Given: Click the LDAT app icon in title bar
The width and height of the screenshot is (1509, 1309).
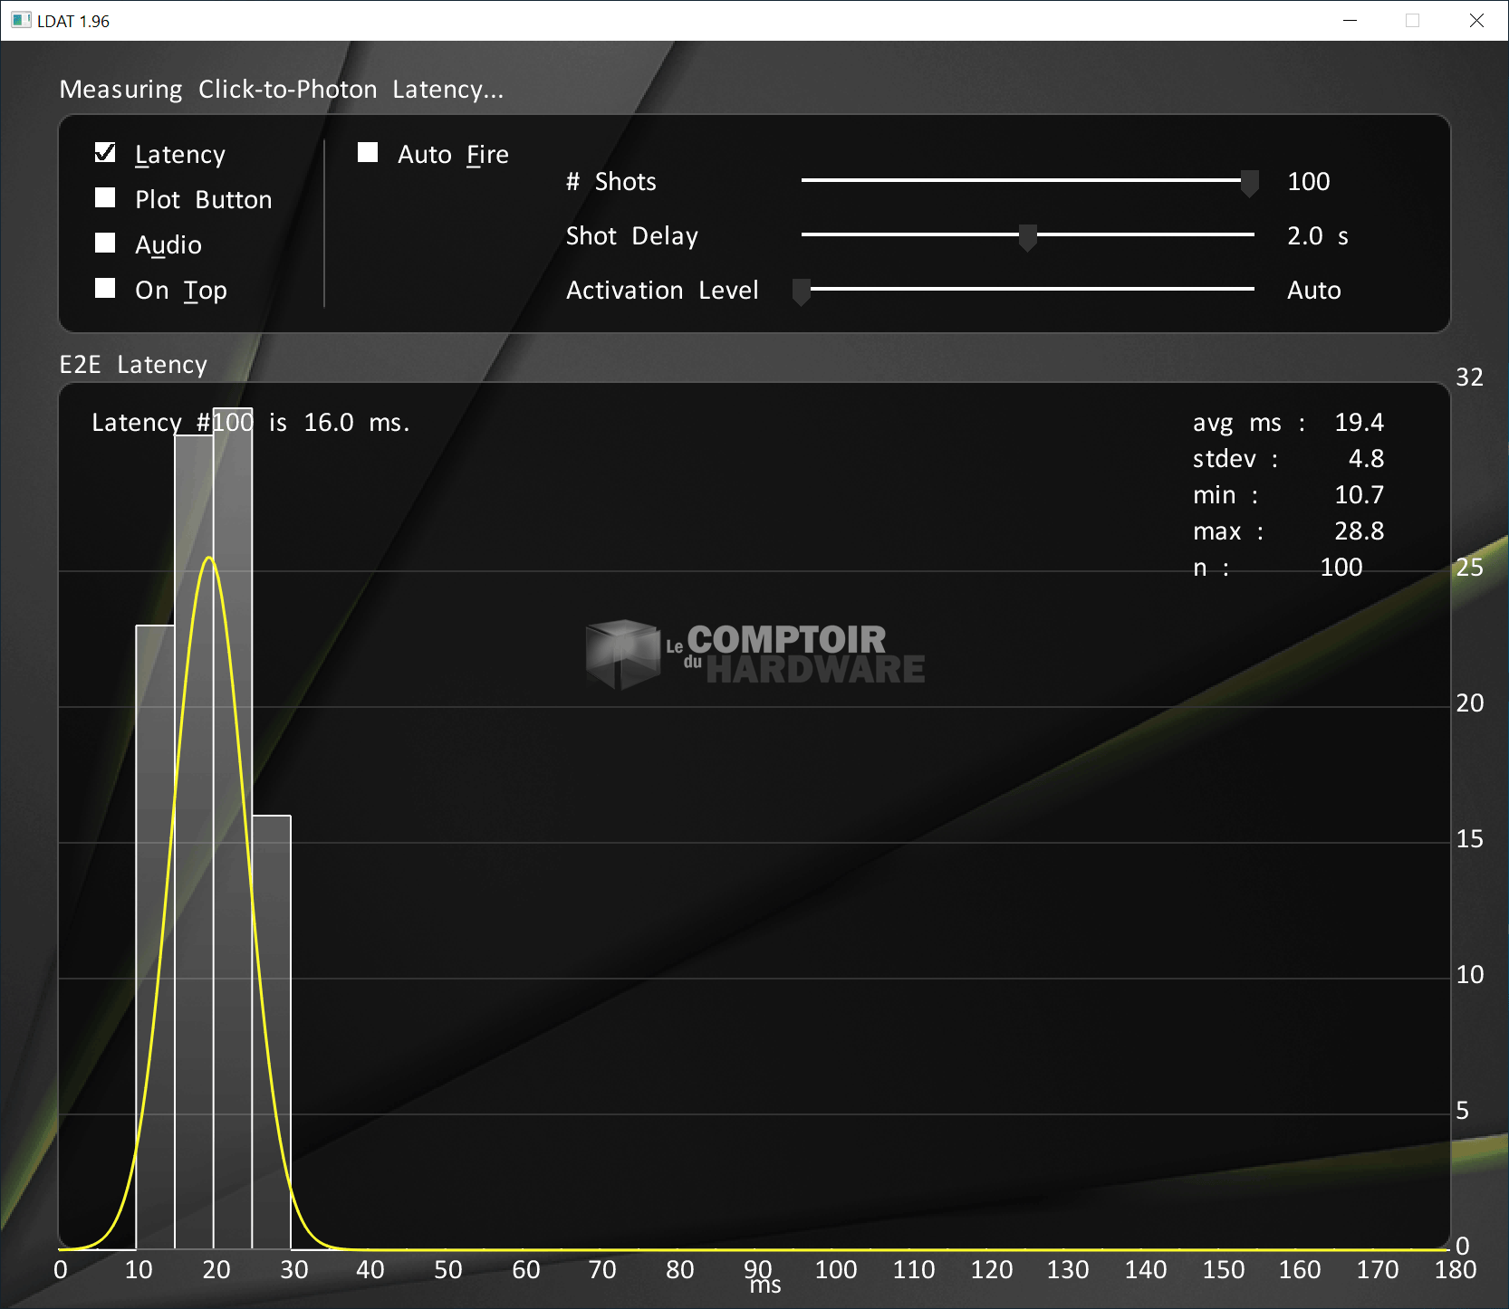Looking at the screenshot, I should (21, 20).
